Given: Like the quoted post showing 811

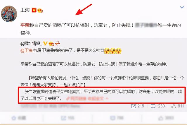Looking at the screenshot, I should coord(178,106).
